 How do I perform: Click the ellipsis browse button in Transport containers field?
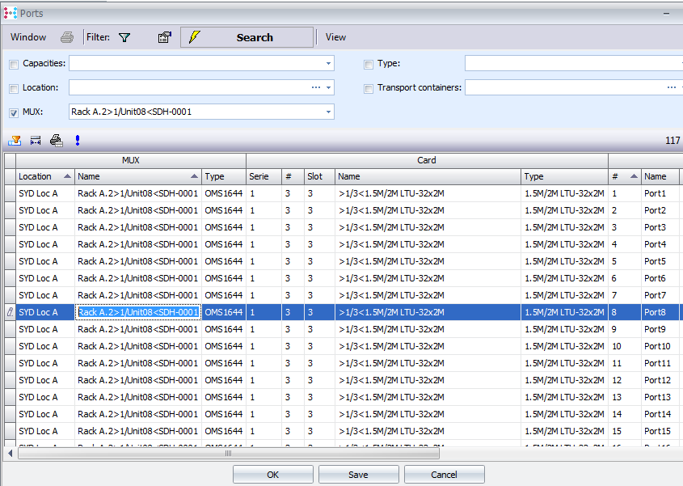[x=672, y=87]
